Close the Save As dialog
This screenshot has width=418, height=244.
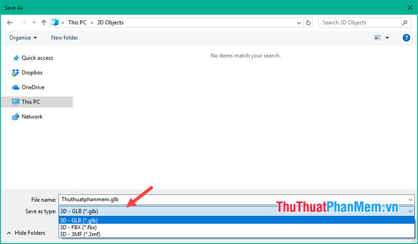[410, 8]
